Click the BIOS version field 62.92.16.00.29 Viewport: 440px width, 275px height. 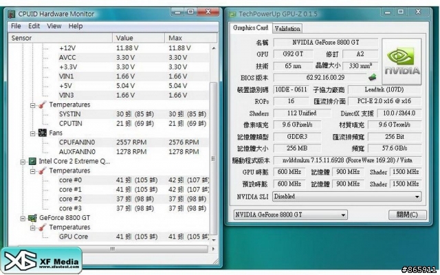pyautogui.click(x=320, y=78)
